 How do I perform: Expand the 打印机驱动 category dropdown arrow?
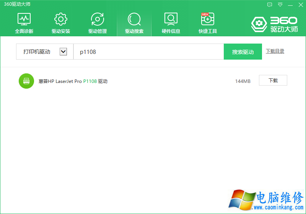pos(63,52)
